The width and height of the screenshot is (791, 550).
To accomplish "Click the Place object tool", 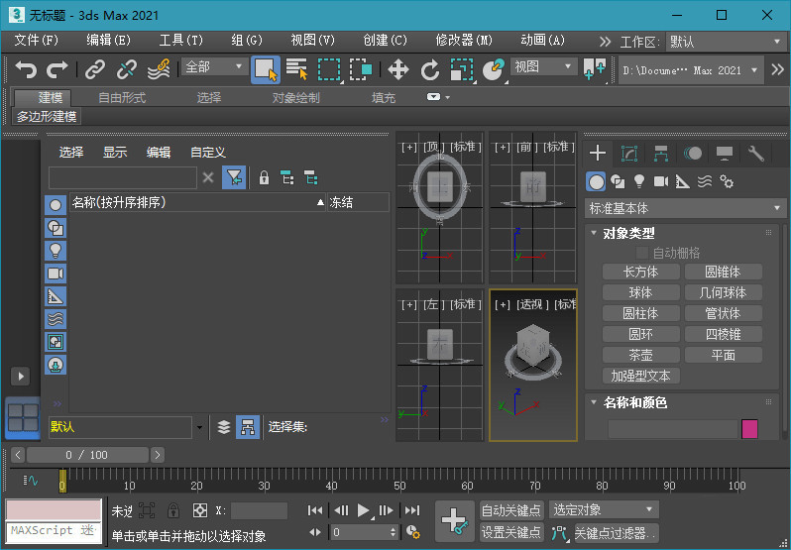I will point(493,69).
